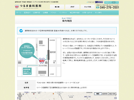Viewport: 134px width, 100px height.
Task: Click the teal clinic speech bubble
Action: click(x=27, y=50)
